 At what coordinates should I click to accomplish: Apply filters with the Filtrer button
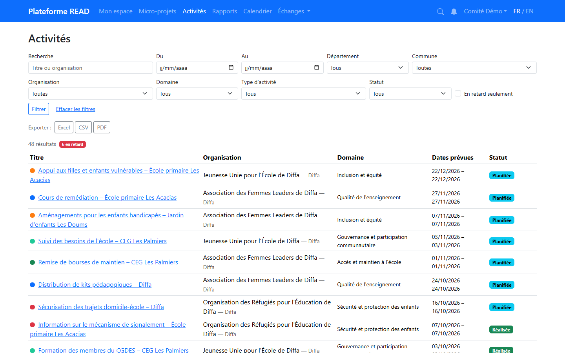(38, 109)
